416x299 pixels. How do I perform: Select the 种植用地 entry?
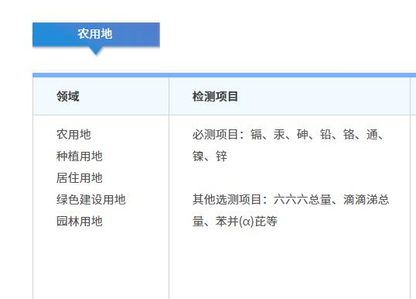tap(80, 156)
